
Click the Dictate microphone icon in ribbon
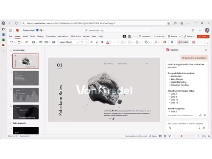172,42
